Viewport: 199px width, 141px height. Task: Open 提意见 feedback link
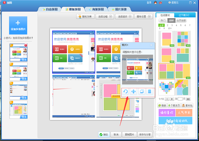[x=173, y=3]
